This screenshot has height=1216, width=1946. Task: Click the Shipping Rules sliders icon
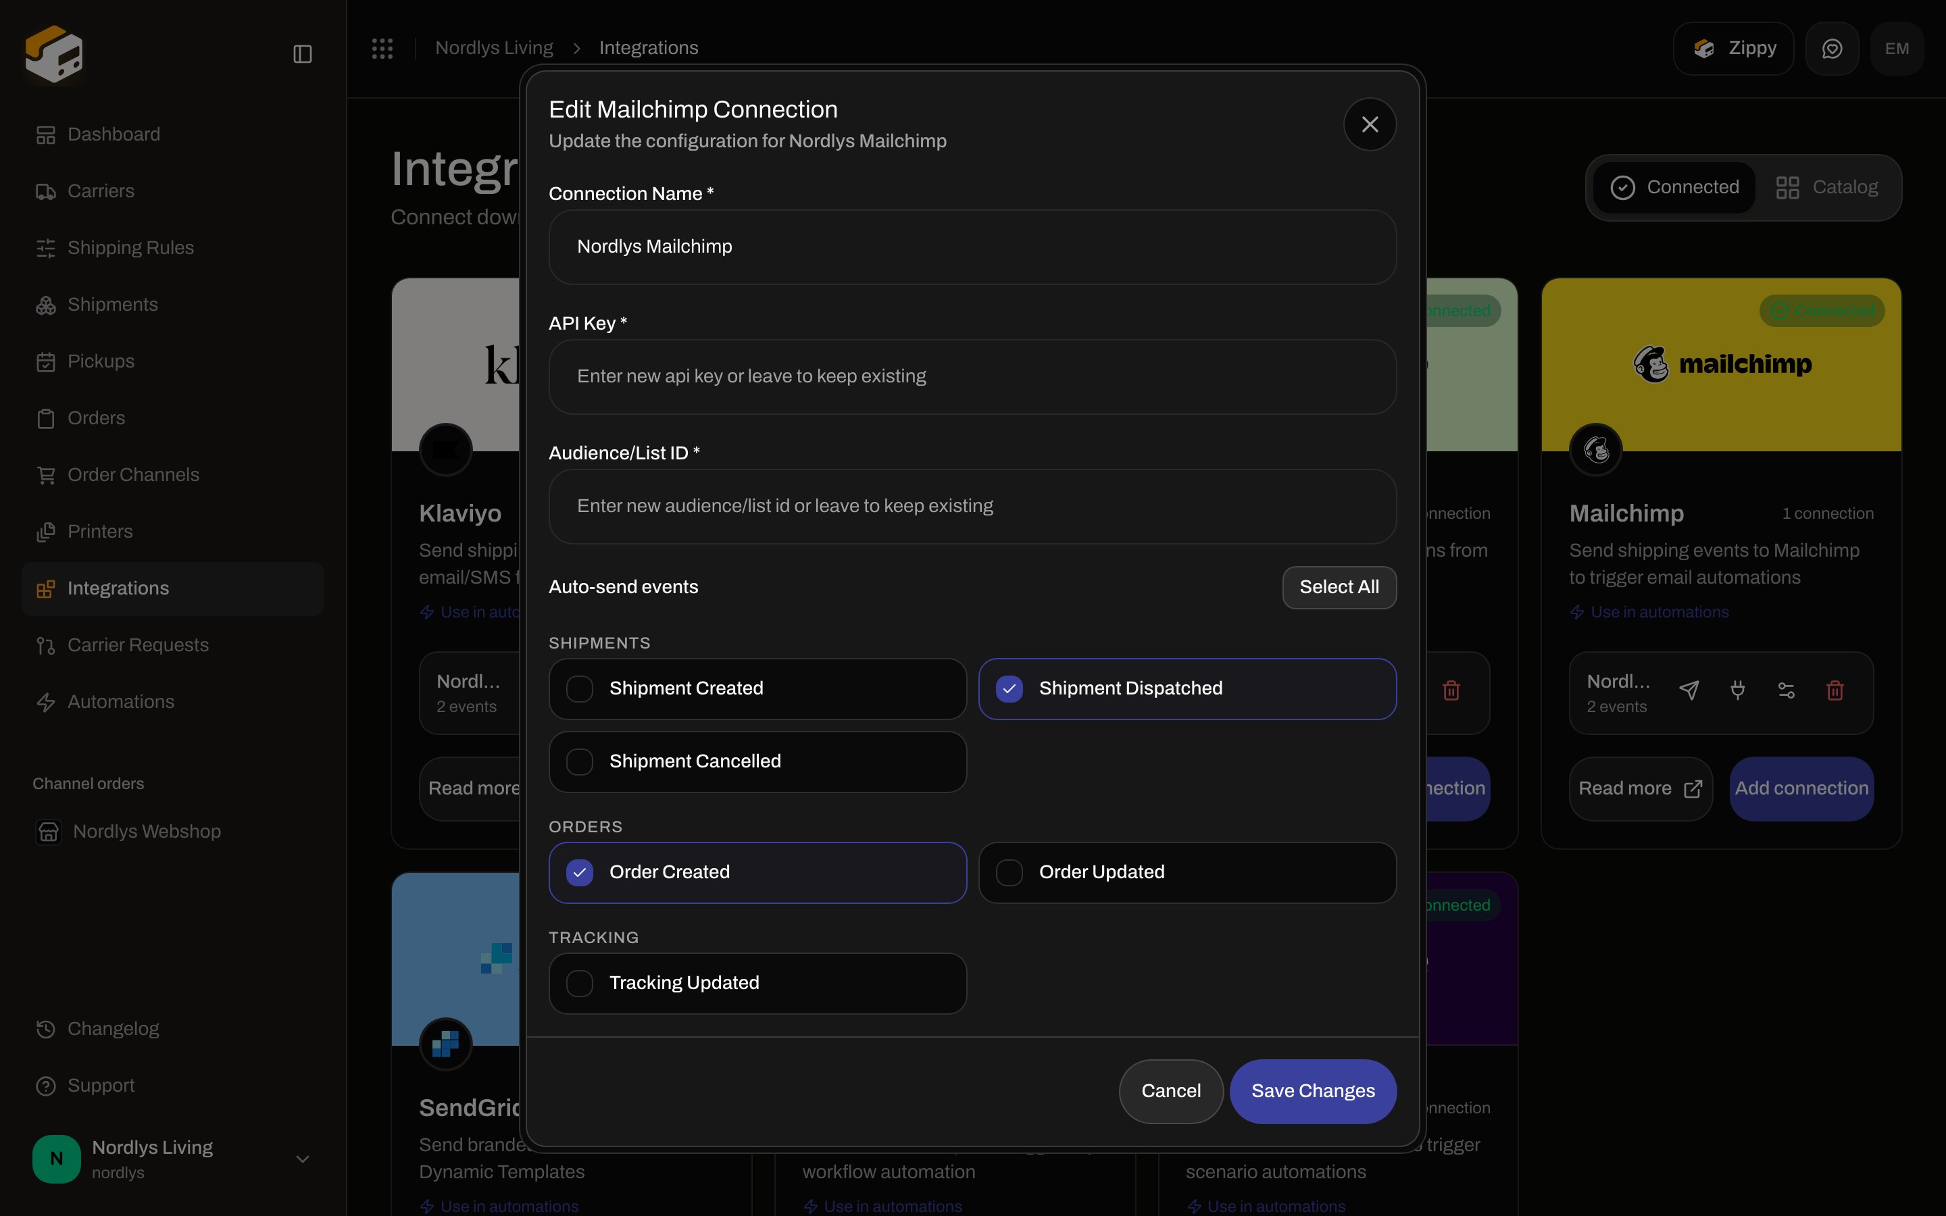(x=46, y=248)
